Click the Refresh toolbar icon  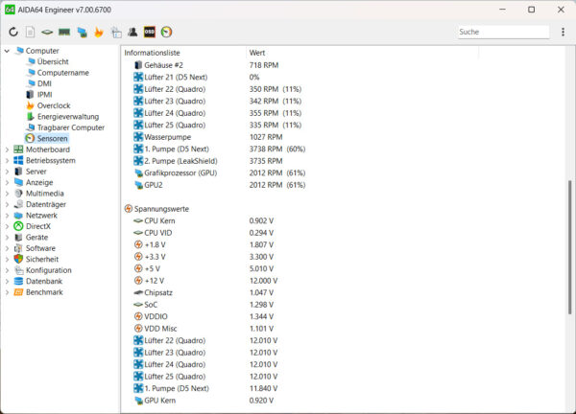[13, 32]
